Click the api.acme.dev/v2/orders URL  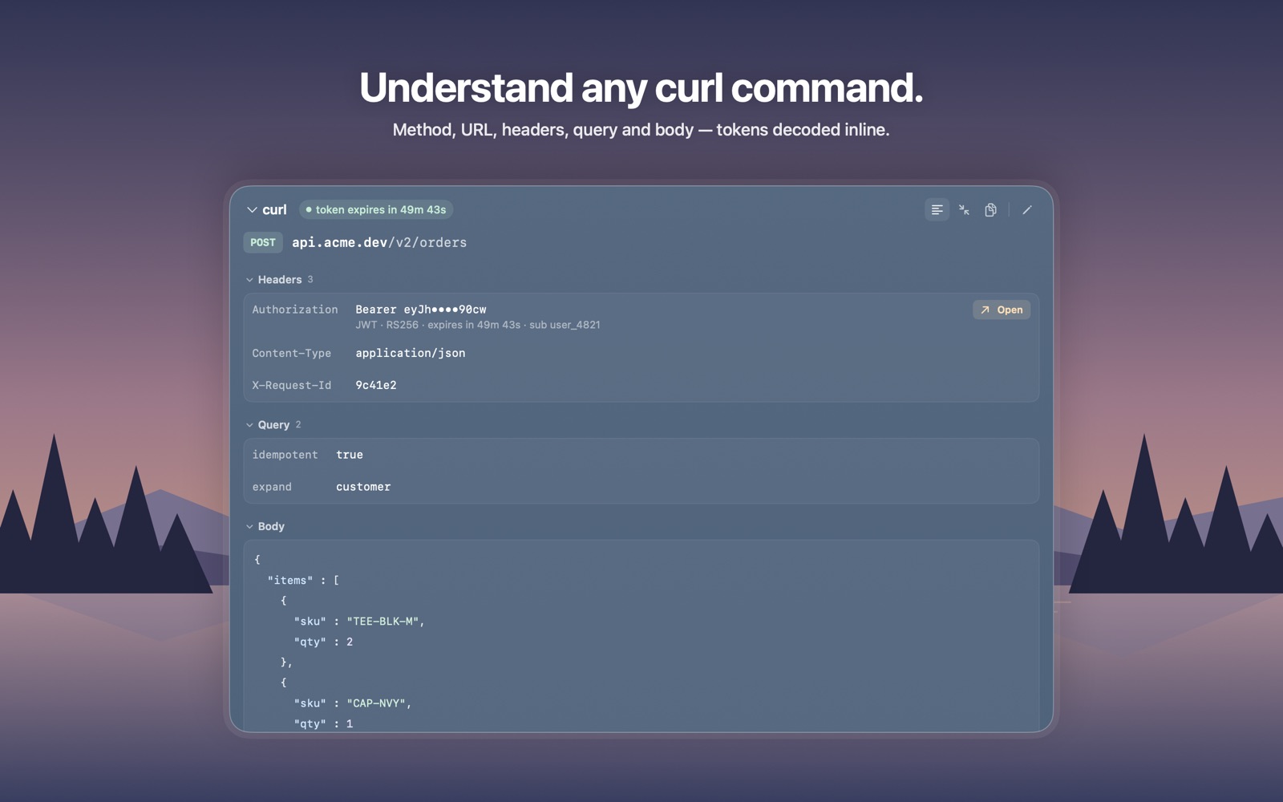379,242
